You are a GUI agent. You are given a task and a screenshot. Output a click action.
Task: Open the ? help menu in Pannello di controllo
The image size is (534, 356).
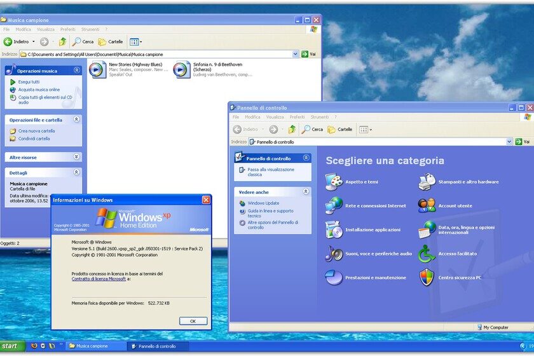336,117
